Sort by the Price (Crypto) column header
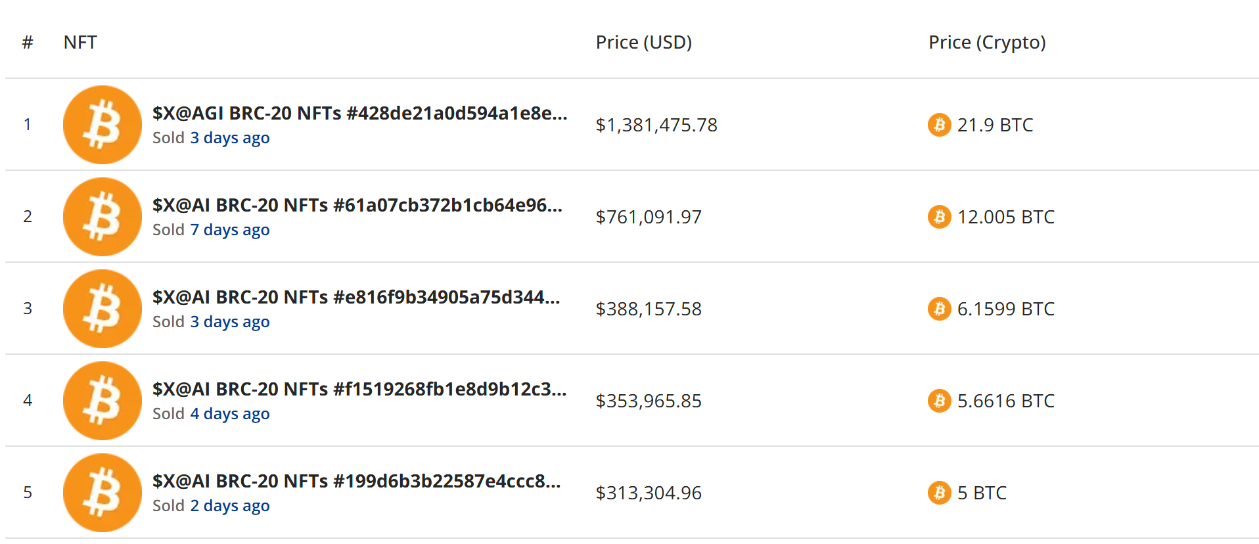Screen dimensions: 1259x544 [x=987, y=43]
